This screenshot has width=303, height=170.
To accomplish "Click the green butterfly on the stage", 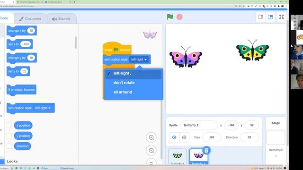I will click(x=252, y=50).
